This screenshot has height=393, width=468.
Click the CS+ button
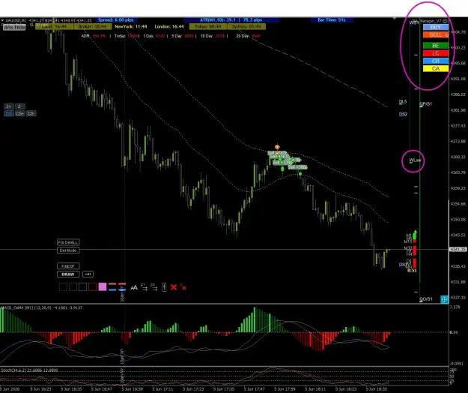pos(19,113)
